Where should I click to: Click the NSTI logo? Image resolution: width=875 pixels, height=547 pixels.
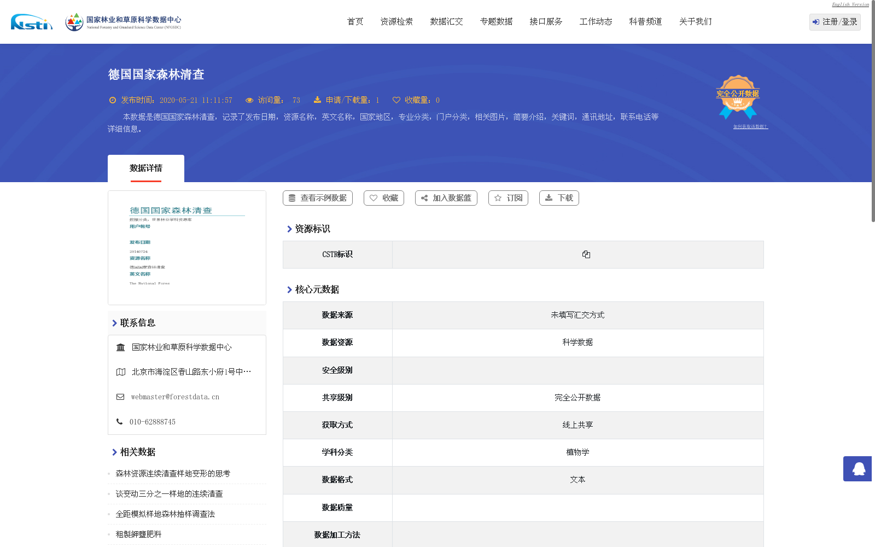coord(32,22)
